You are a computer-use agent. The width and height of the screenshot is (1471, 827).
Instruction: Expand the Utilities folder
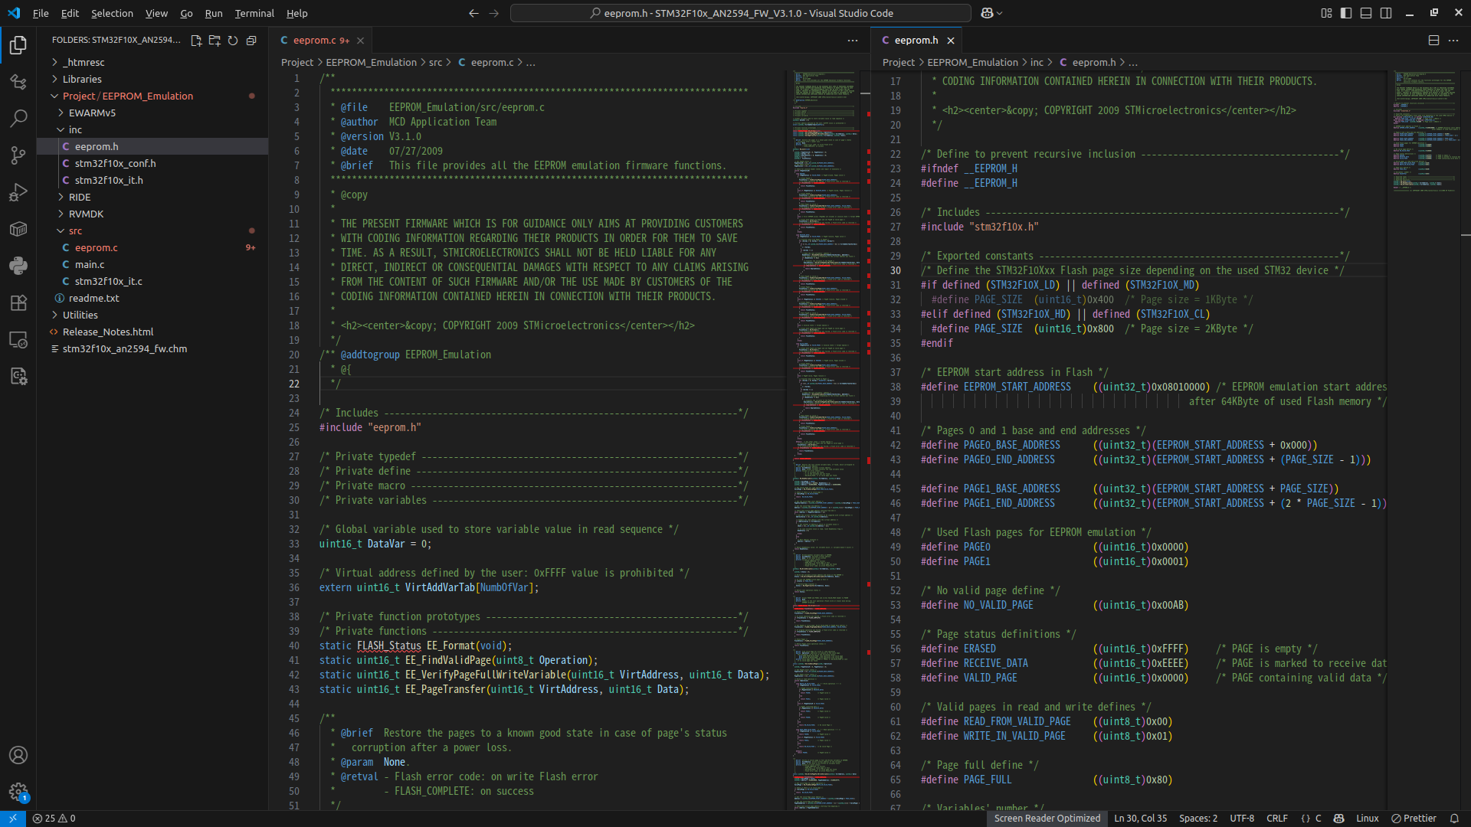(80, 315)
